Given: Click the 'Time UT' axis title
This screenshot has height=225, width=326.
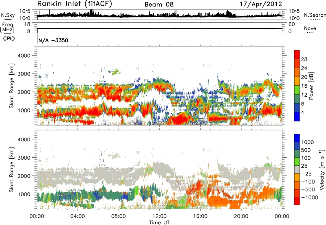Looking at the screenshot, I should (159, 223).
